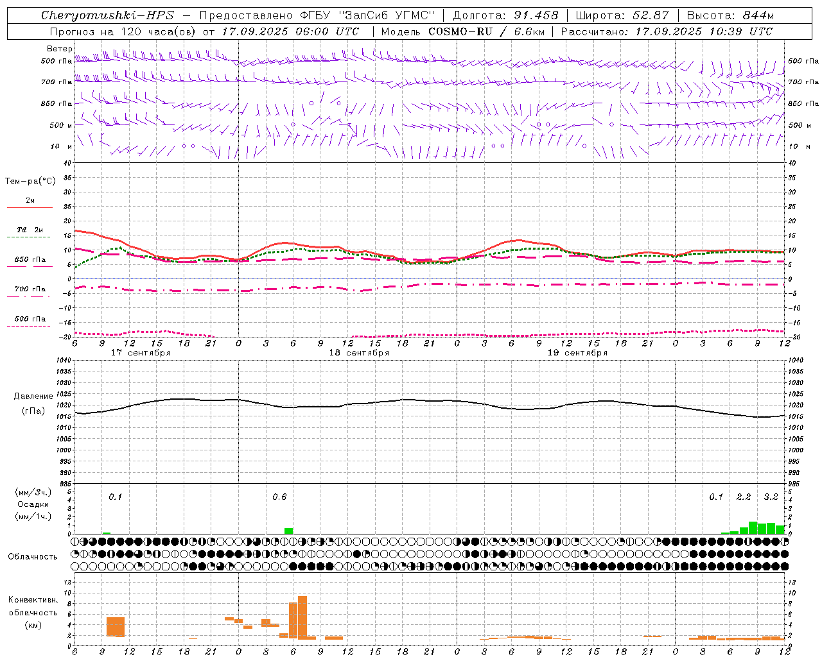Click the (мм/1ч.) precipitation unit label
This screenshot has width=822, height=657.
tap(33, 516)
